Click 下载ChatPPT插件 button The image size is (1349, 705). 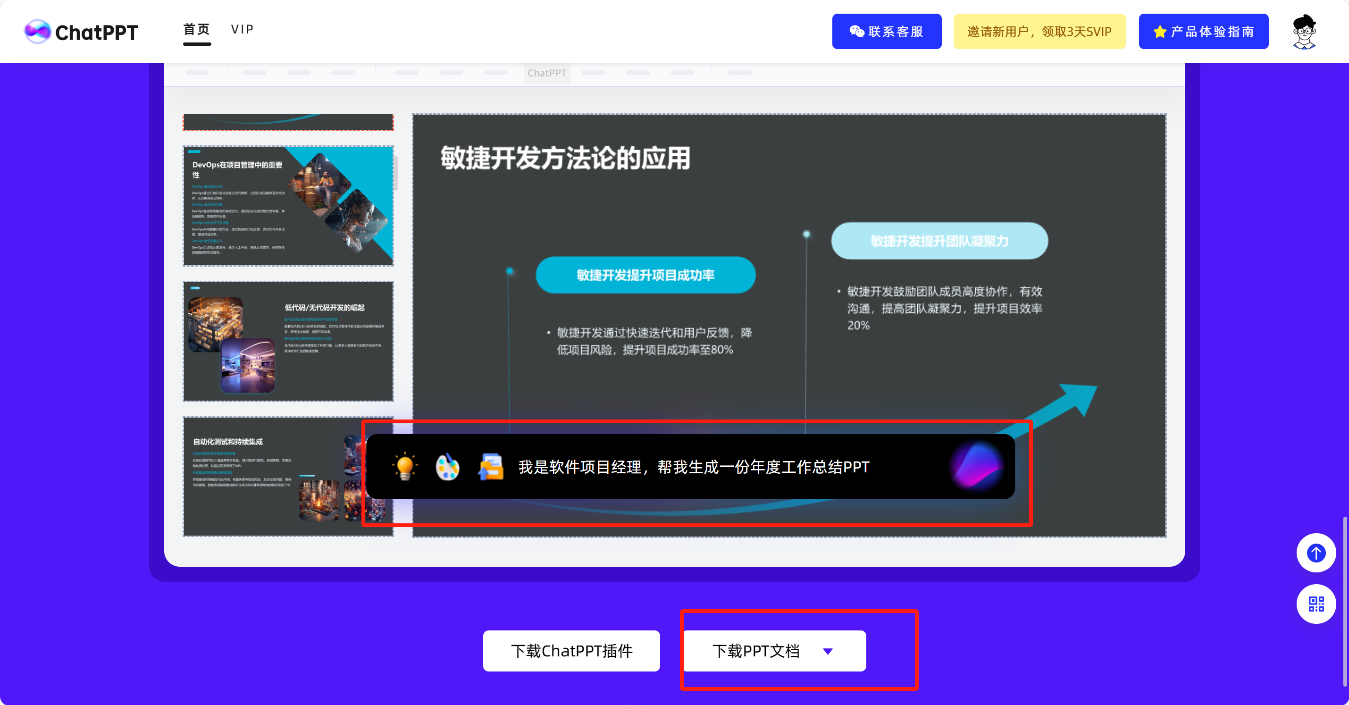(x=571, y=651)
